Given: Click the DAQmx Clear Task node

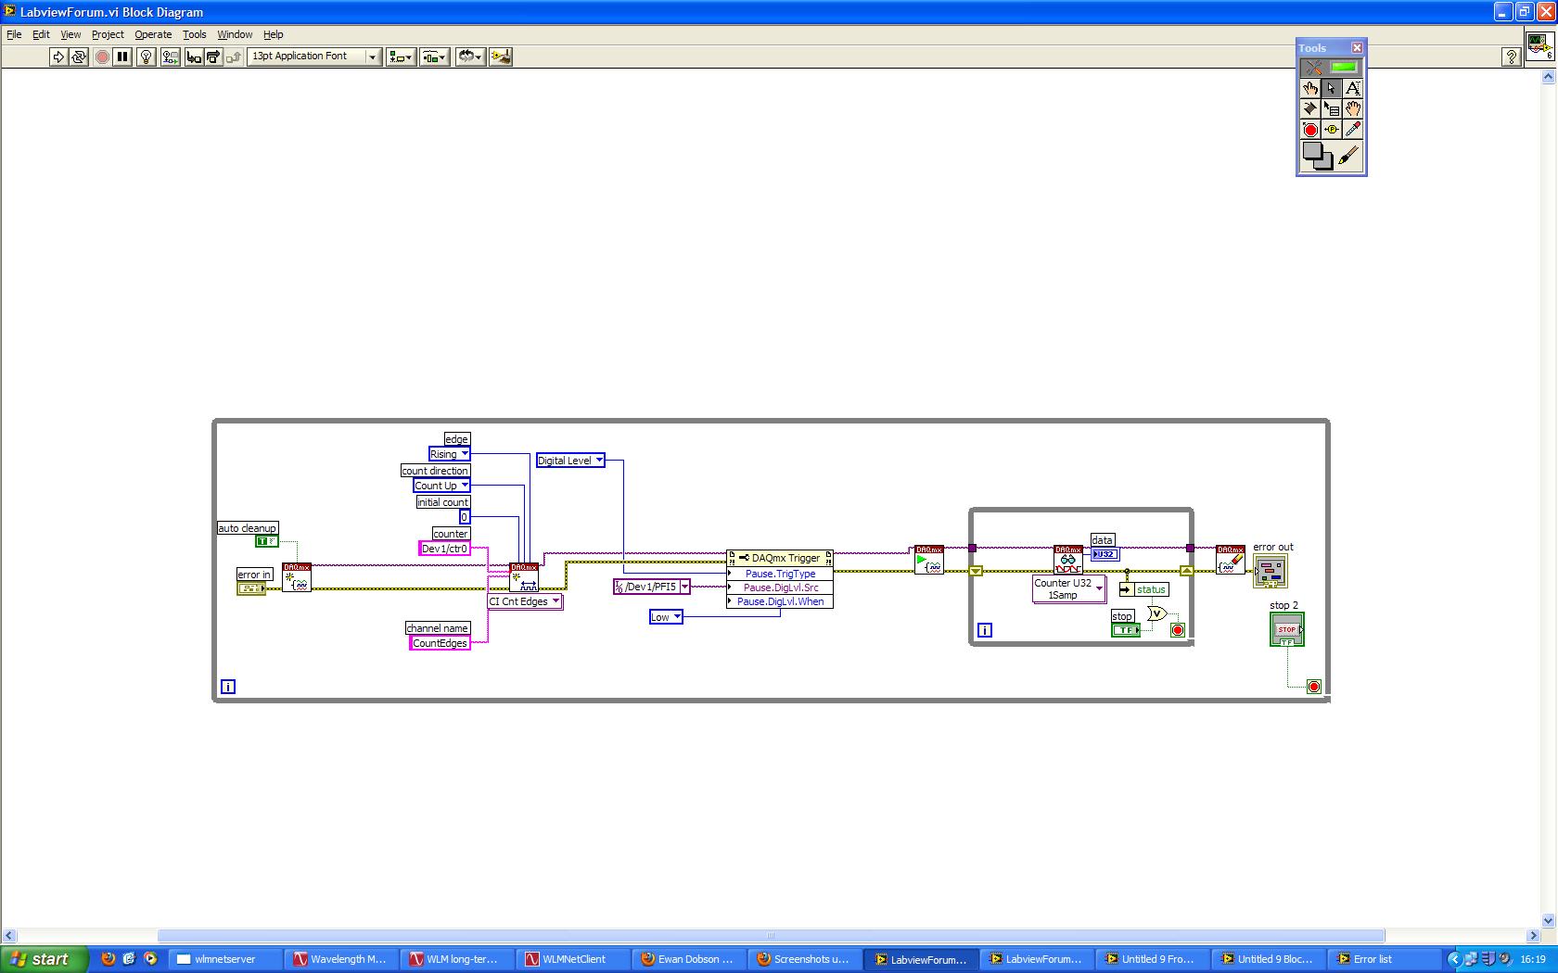Looking at the screenshot, I should 1231,560.
